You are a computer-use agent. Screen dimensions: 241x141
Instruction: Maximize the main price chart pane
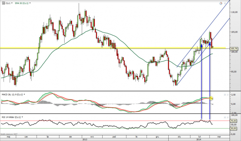pyautogui.click(x=225, y=3)
